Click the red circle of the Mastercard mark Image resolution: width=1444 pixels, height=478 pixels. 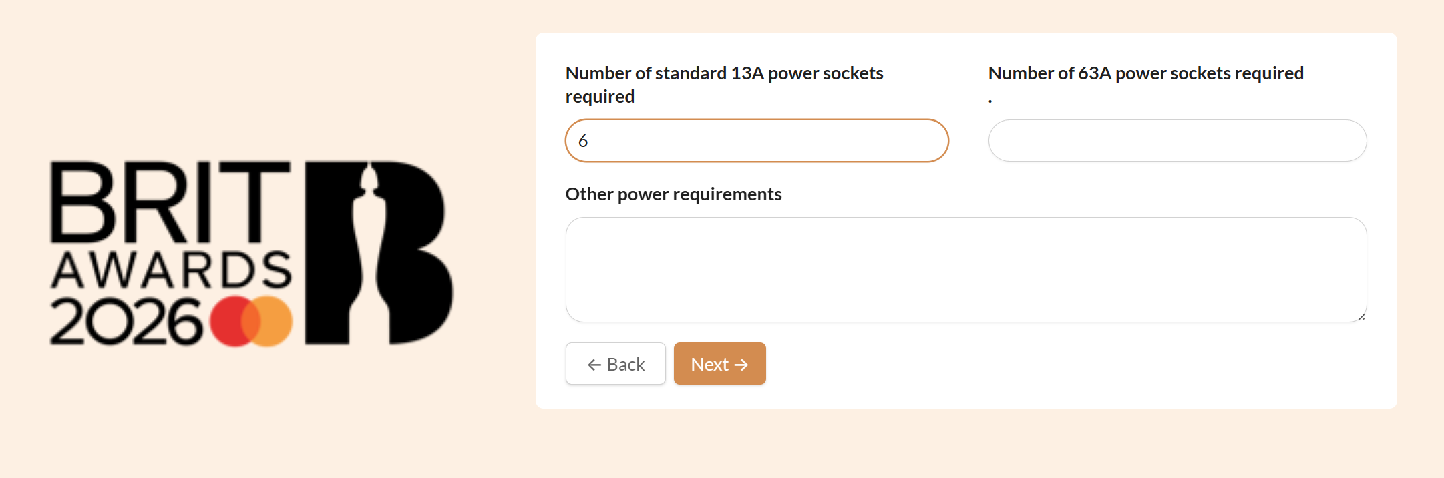pyautogui.click(x=232, y=322)
